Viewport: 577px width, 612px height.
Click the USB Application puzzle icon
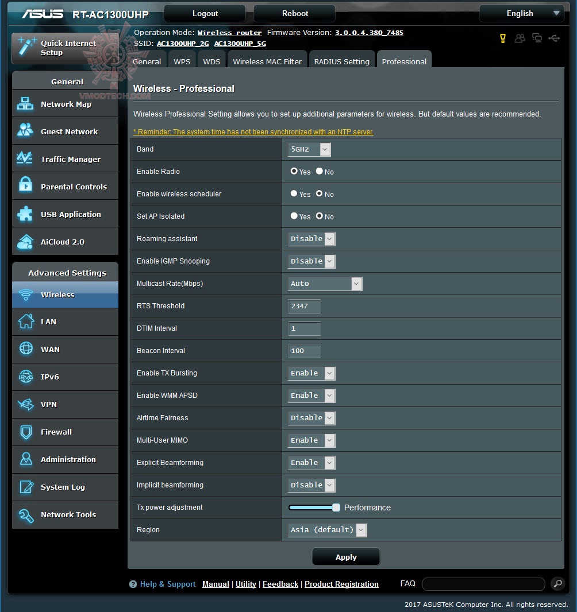(x=25, y=214)
